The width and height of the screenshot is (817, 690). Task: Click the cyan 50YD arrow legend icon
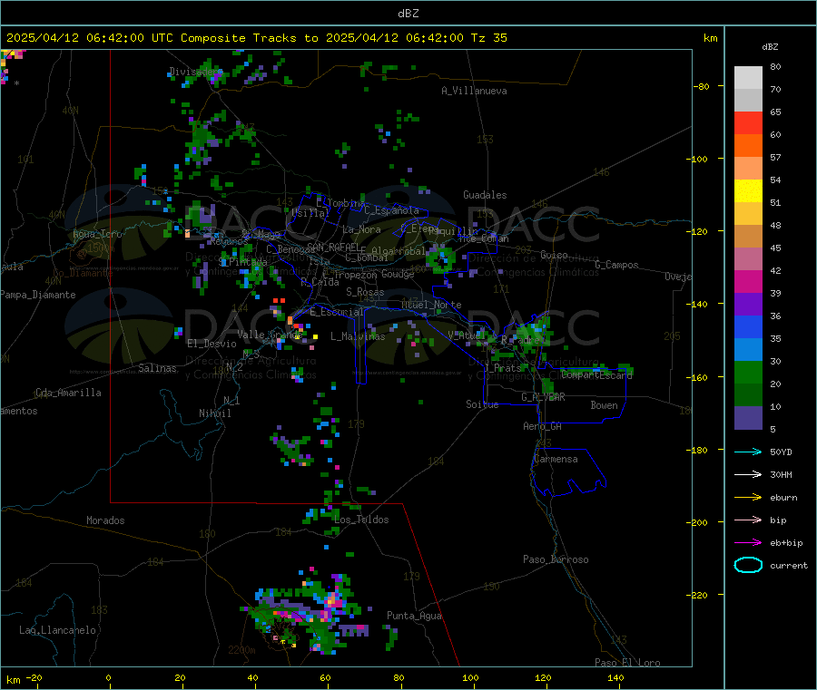coord(748,452)
